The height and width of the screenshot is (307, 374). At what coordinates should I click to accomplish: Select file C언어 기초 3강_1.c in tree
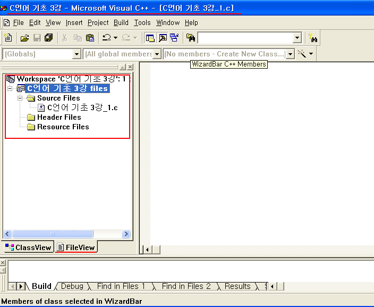(x=82, y=108)
